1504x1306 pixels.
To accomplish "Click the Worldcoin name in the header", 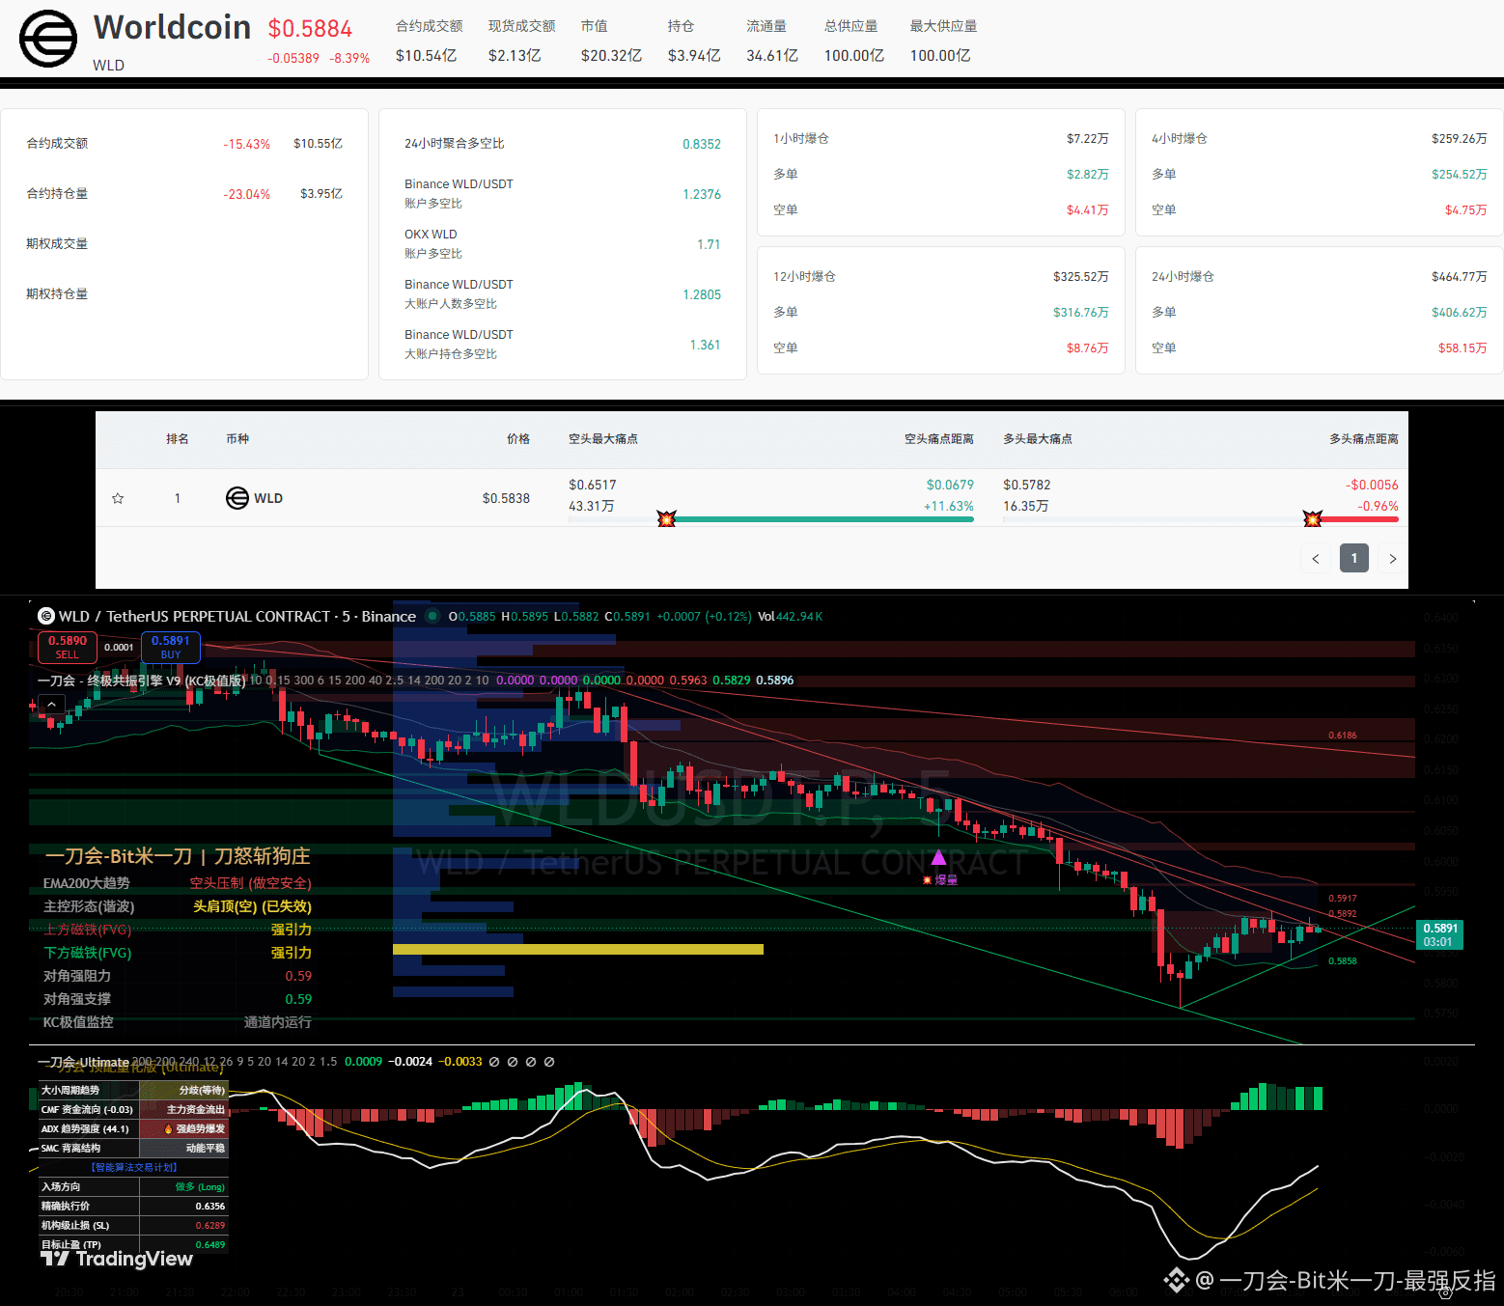I will (x=173, y=27).
